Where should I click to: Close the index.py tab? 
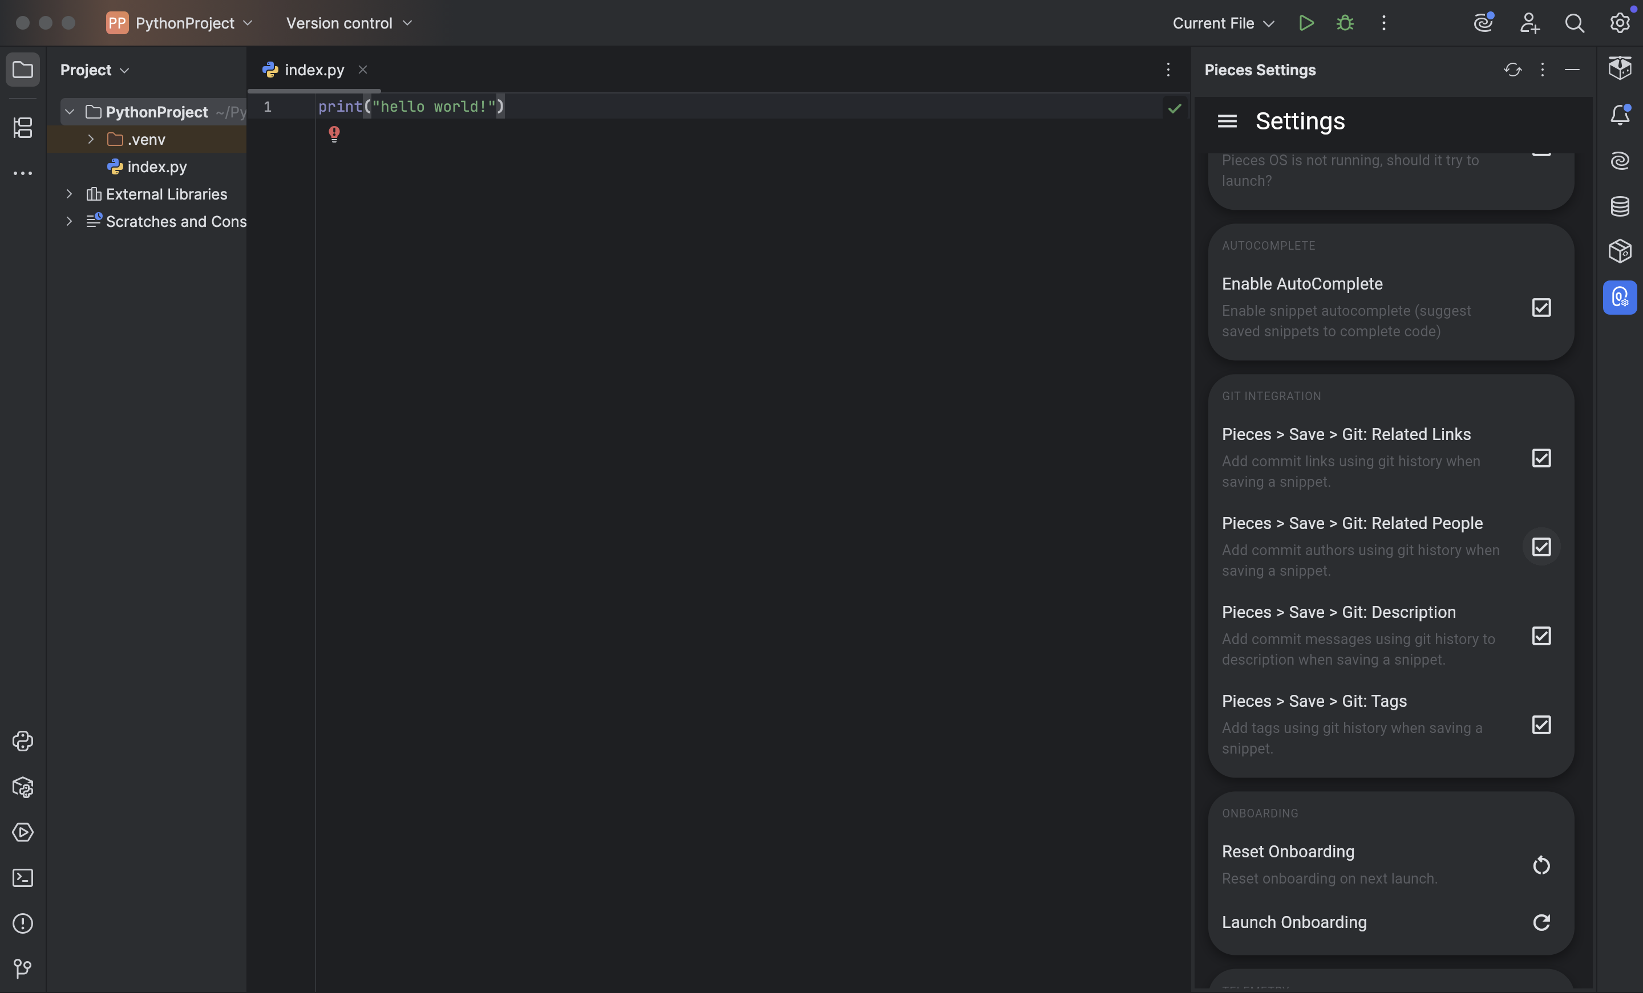363,70
